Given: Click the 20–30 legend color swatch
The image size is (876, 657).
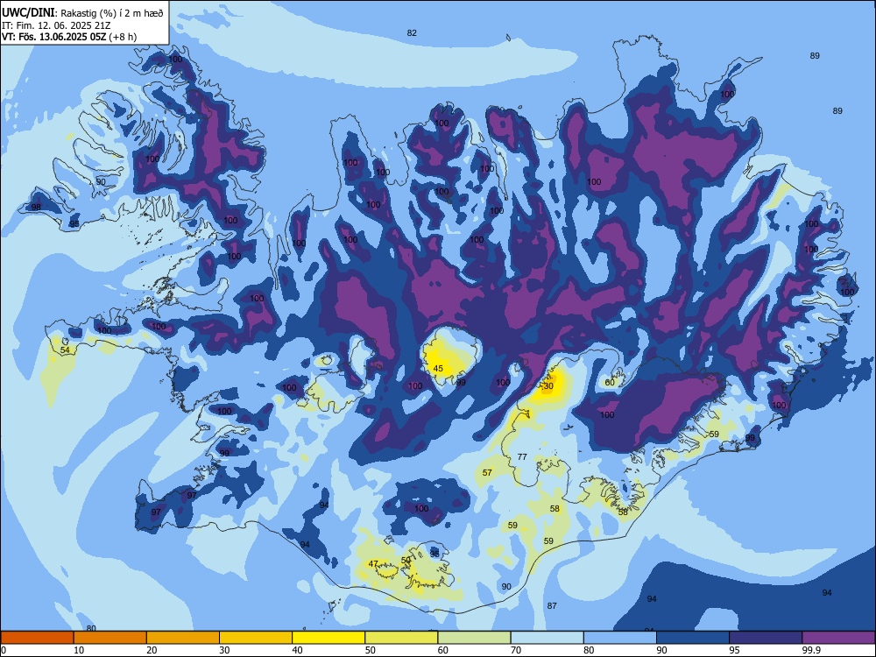Looking at the screenshot, I should 183,638.
